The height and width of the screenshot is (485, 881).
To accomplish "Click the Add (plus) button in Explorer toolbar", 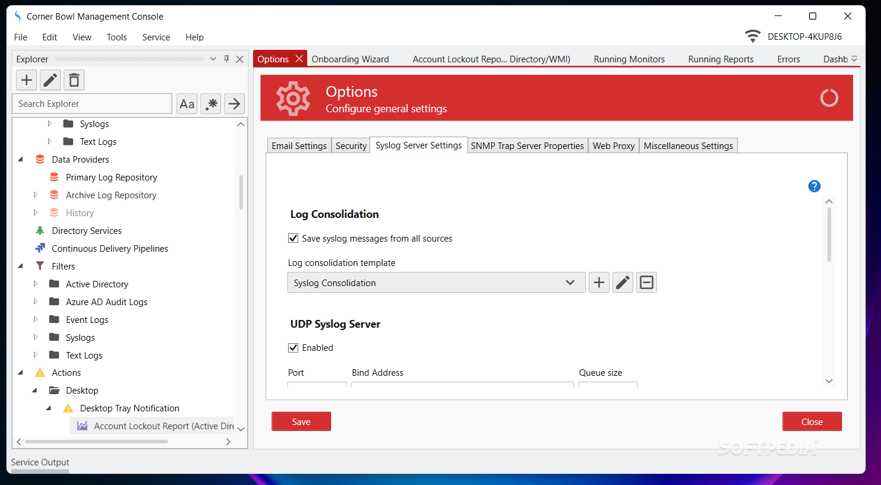I will [26, 80].
